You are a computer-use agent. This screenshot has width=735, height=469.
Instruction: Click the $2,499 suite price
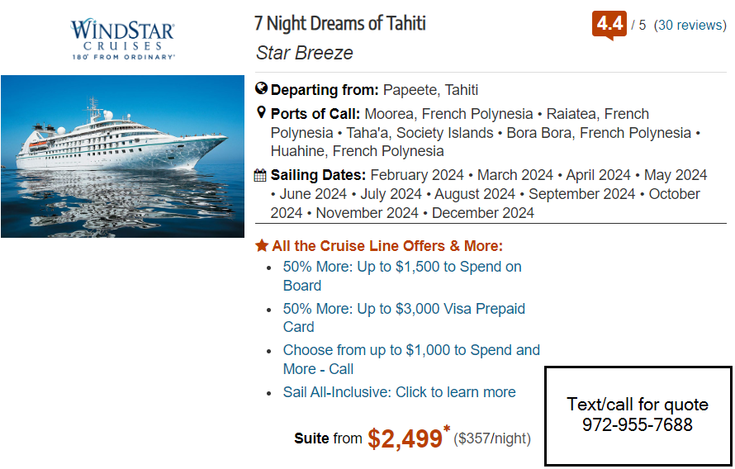coord(405,438)
